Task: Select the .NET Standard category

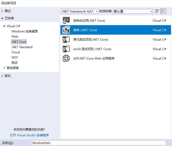Action: [x=22, y=47]
